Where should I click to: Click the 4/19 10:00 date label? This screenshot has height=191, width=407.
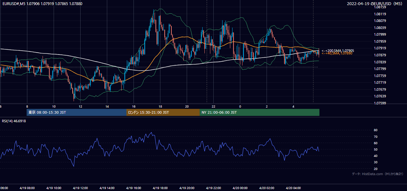pyautogui.click(x=54, y=188)
